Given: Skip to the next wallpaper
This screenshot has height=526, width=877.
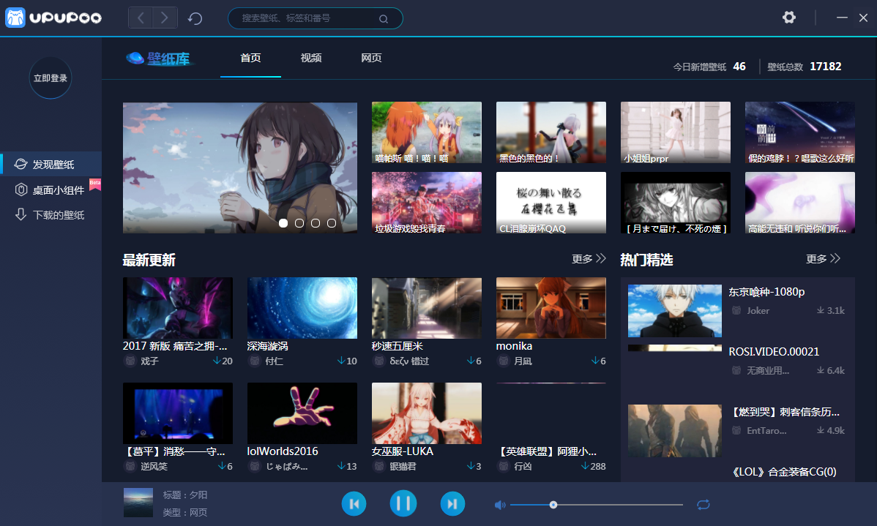Looking at the screenshot, I should point(452,503).
